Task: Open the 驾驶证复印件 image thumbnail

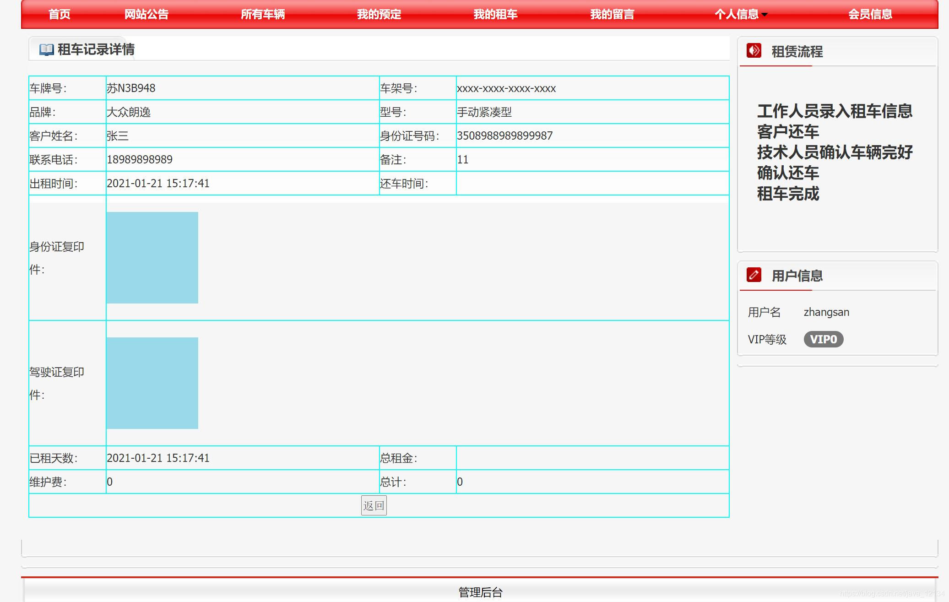Action: (x=152, y=383)
